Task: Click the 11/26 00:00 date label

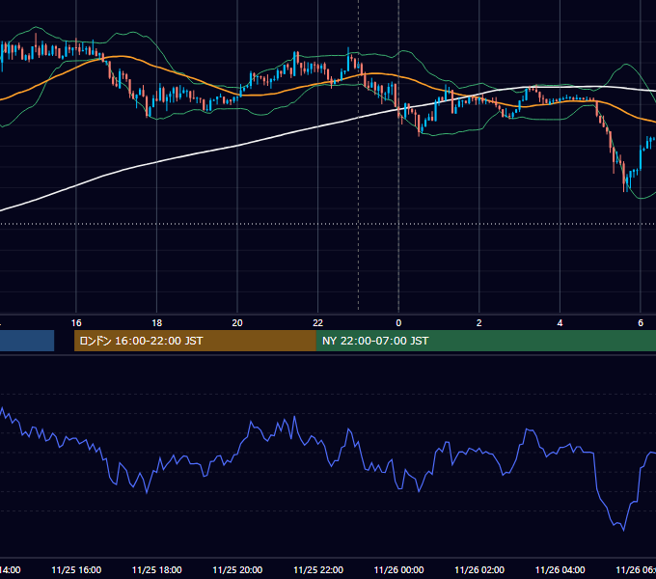Action: click(398, 569)
